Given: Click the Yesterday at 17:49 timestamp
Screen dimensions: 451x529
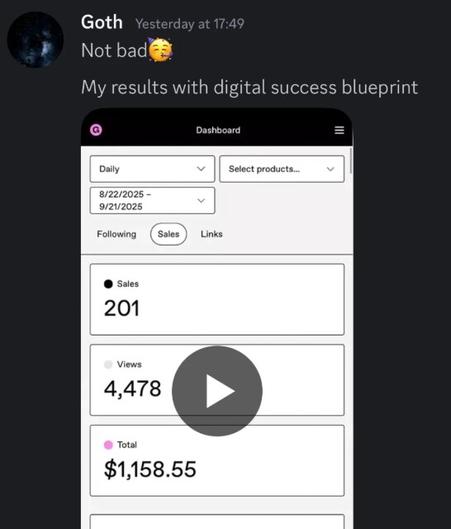Looking at the screenshot, I should click(x=190, y=24).
